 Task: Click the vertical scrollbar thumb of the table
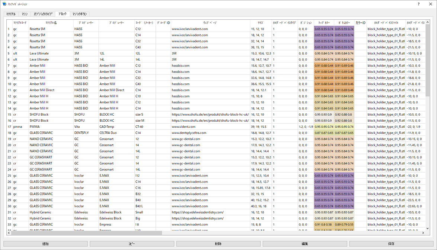(428, 61)
